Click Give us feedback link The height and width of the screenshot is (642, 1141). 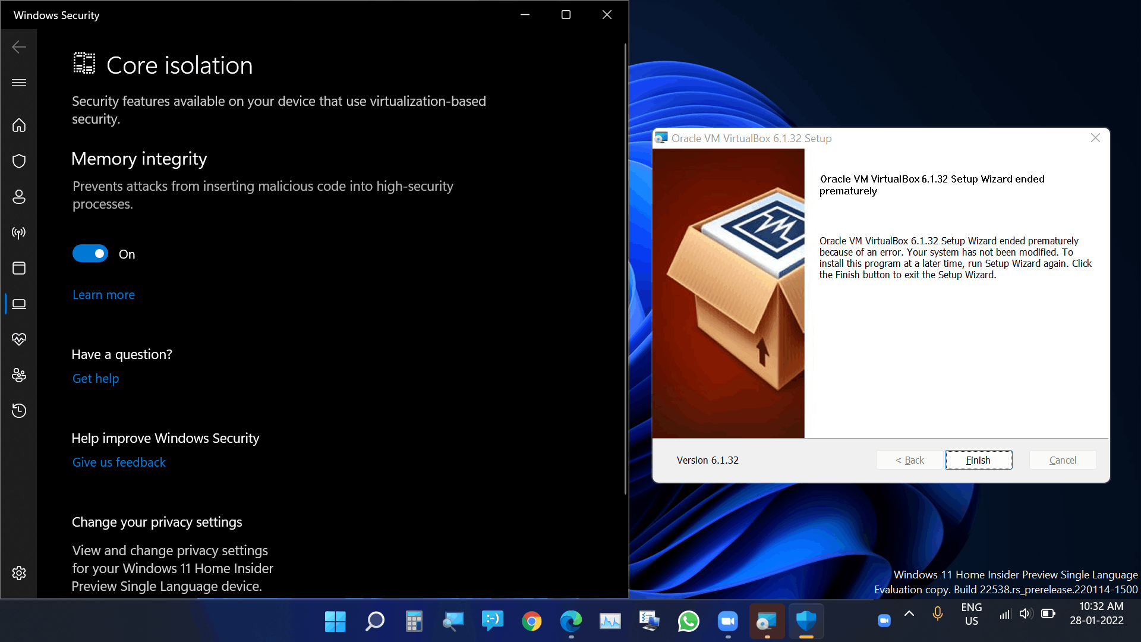pos(119,462)
